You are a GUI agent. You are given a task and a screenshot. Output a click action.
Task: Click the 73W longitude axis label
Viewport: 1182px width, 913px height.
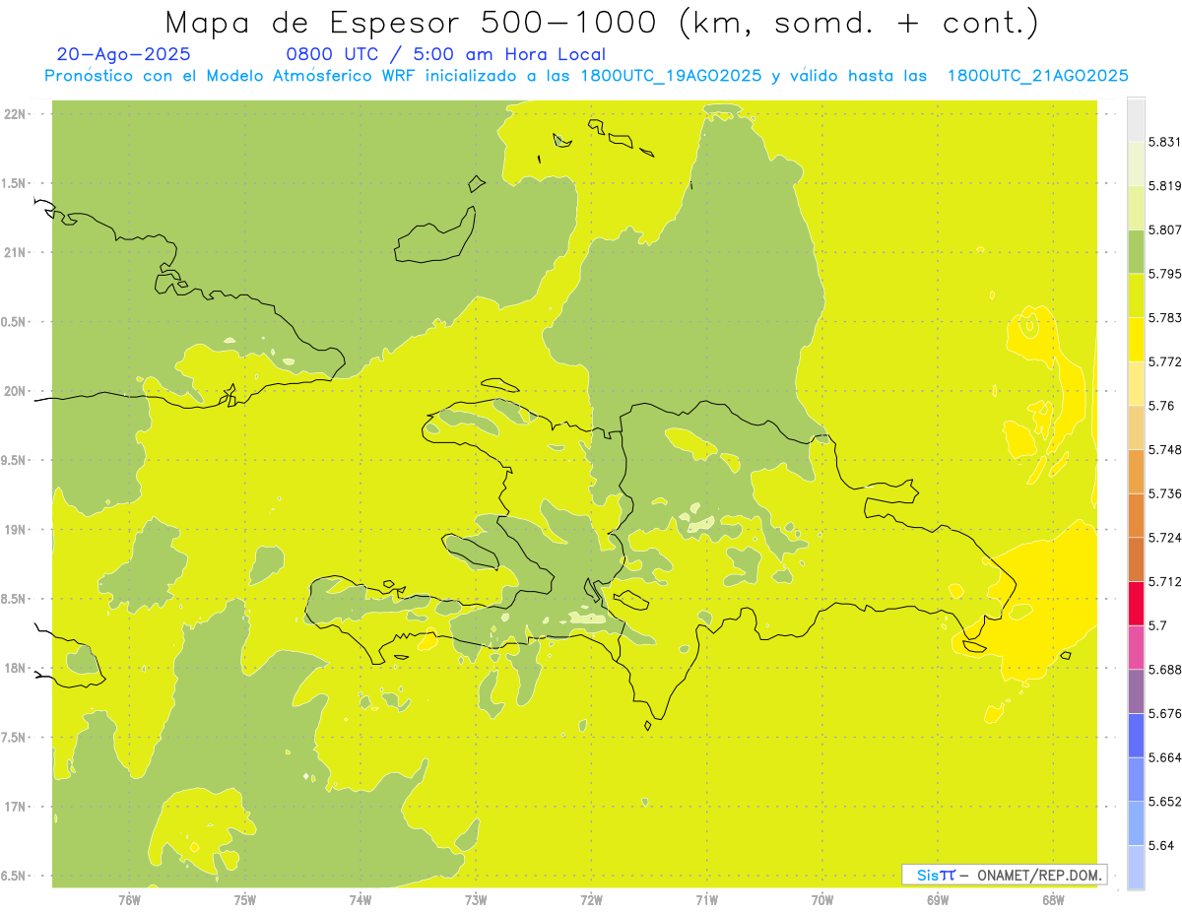476,900
